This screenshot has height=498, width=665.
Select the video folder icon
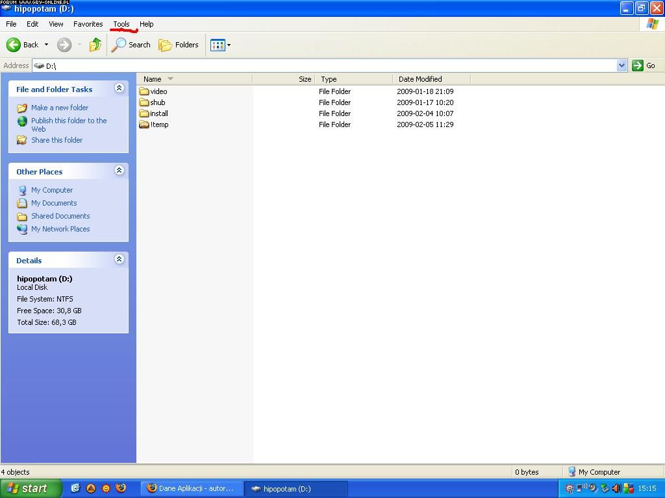pyautogui.click(x=144, y=91)
